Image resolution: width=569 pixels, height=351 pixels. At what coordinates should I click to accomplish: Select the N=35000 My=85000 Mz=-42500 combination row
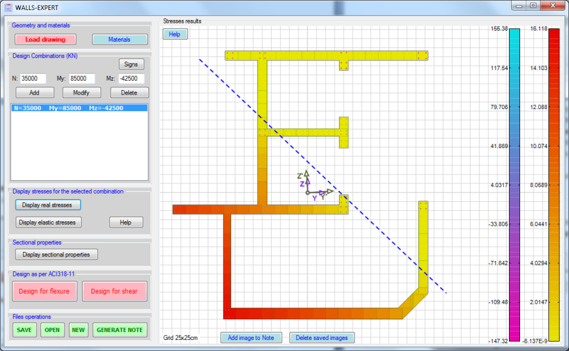coord(79,108)
